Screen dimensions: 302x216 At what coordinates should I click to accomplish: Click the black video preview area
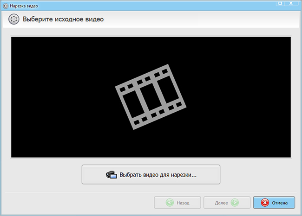pos(151,97)
